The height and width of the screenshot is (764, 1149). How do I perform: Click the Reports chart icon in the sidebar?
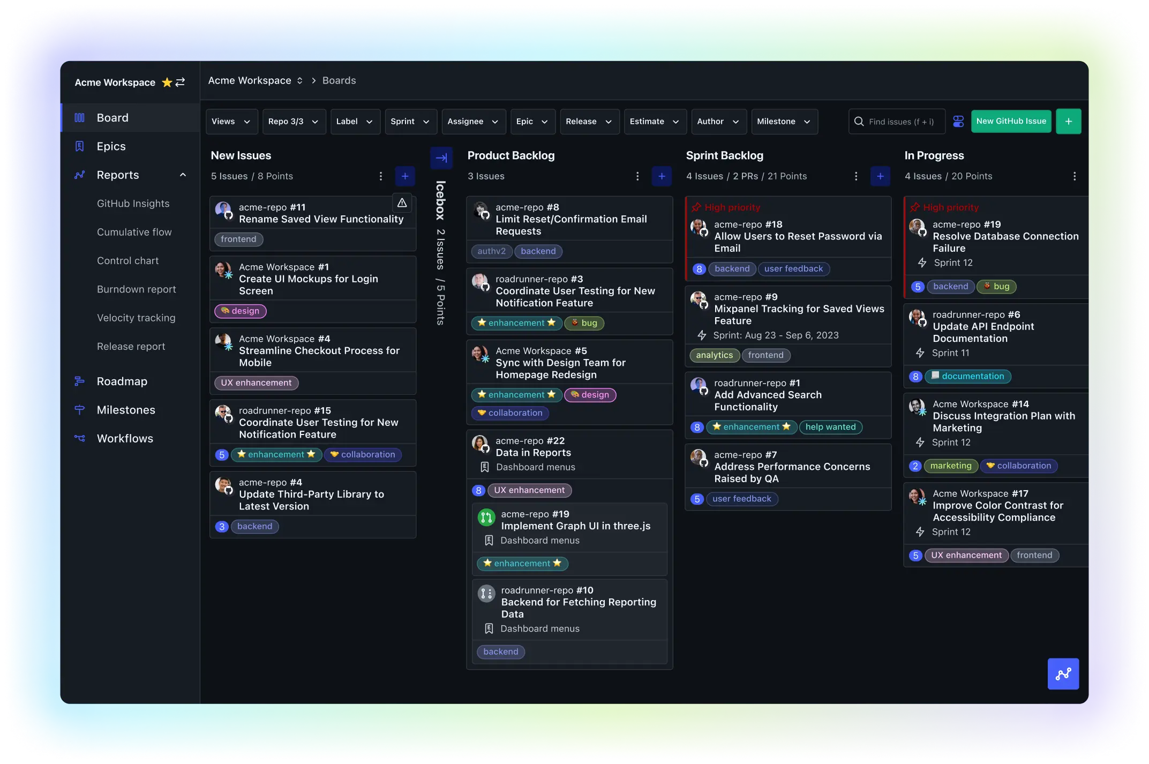point(80,175)
